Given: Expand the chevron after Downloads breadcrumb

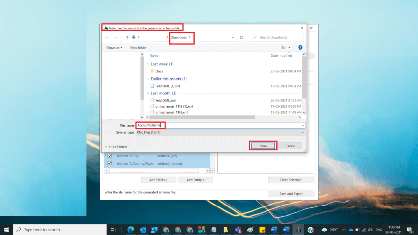Looking at the screenshot, I should click(190, 37).
